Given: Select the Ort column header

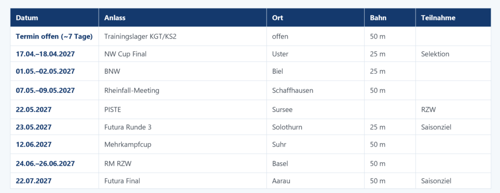Looking at the screenshot, I should tap(315, 18).
